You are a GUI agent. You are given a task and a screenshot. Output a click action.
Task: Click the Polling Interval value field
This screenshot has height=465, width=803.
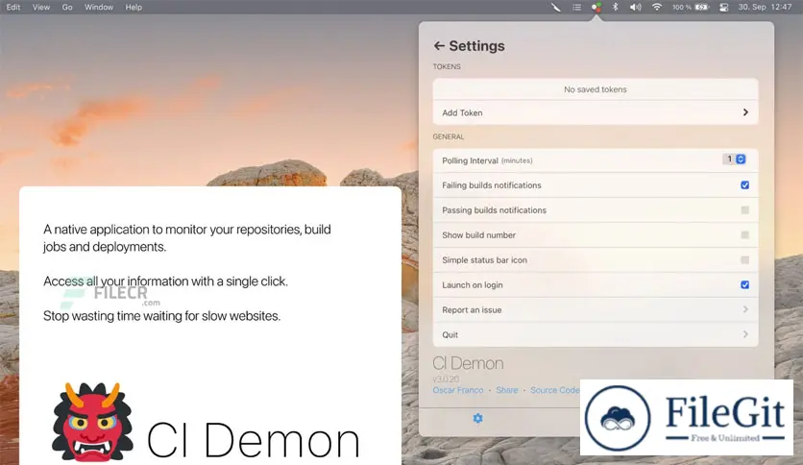coord(729,159)
